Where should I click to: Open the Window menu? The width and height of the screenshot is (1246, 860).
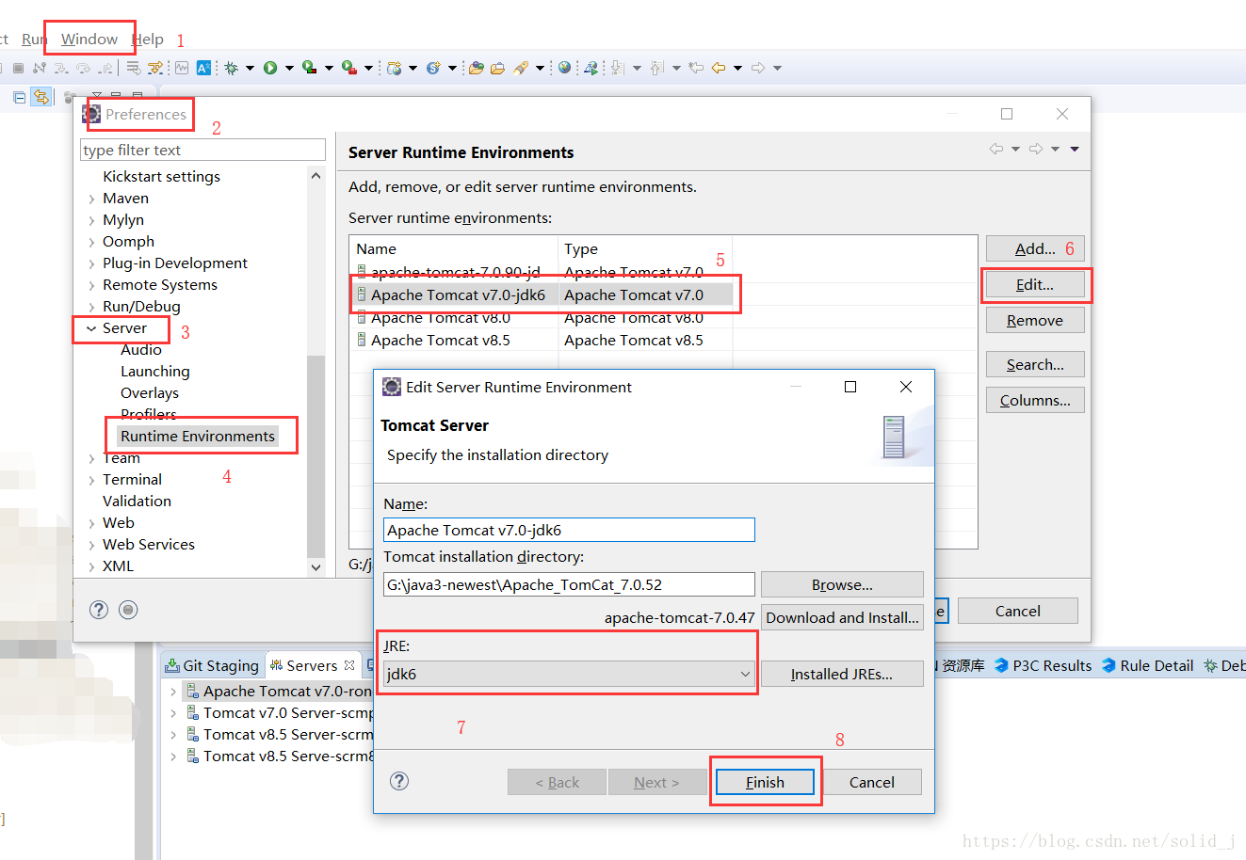pyautogui.click(x=89, y=39)
